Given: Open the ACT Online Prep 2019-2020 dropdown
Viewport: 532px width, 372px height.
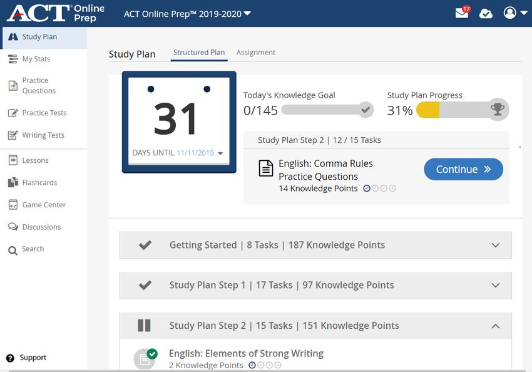Looking at the screenshot, I should (187, 14).
